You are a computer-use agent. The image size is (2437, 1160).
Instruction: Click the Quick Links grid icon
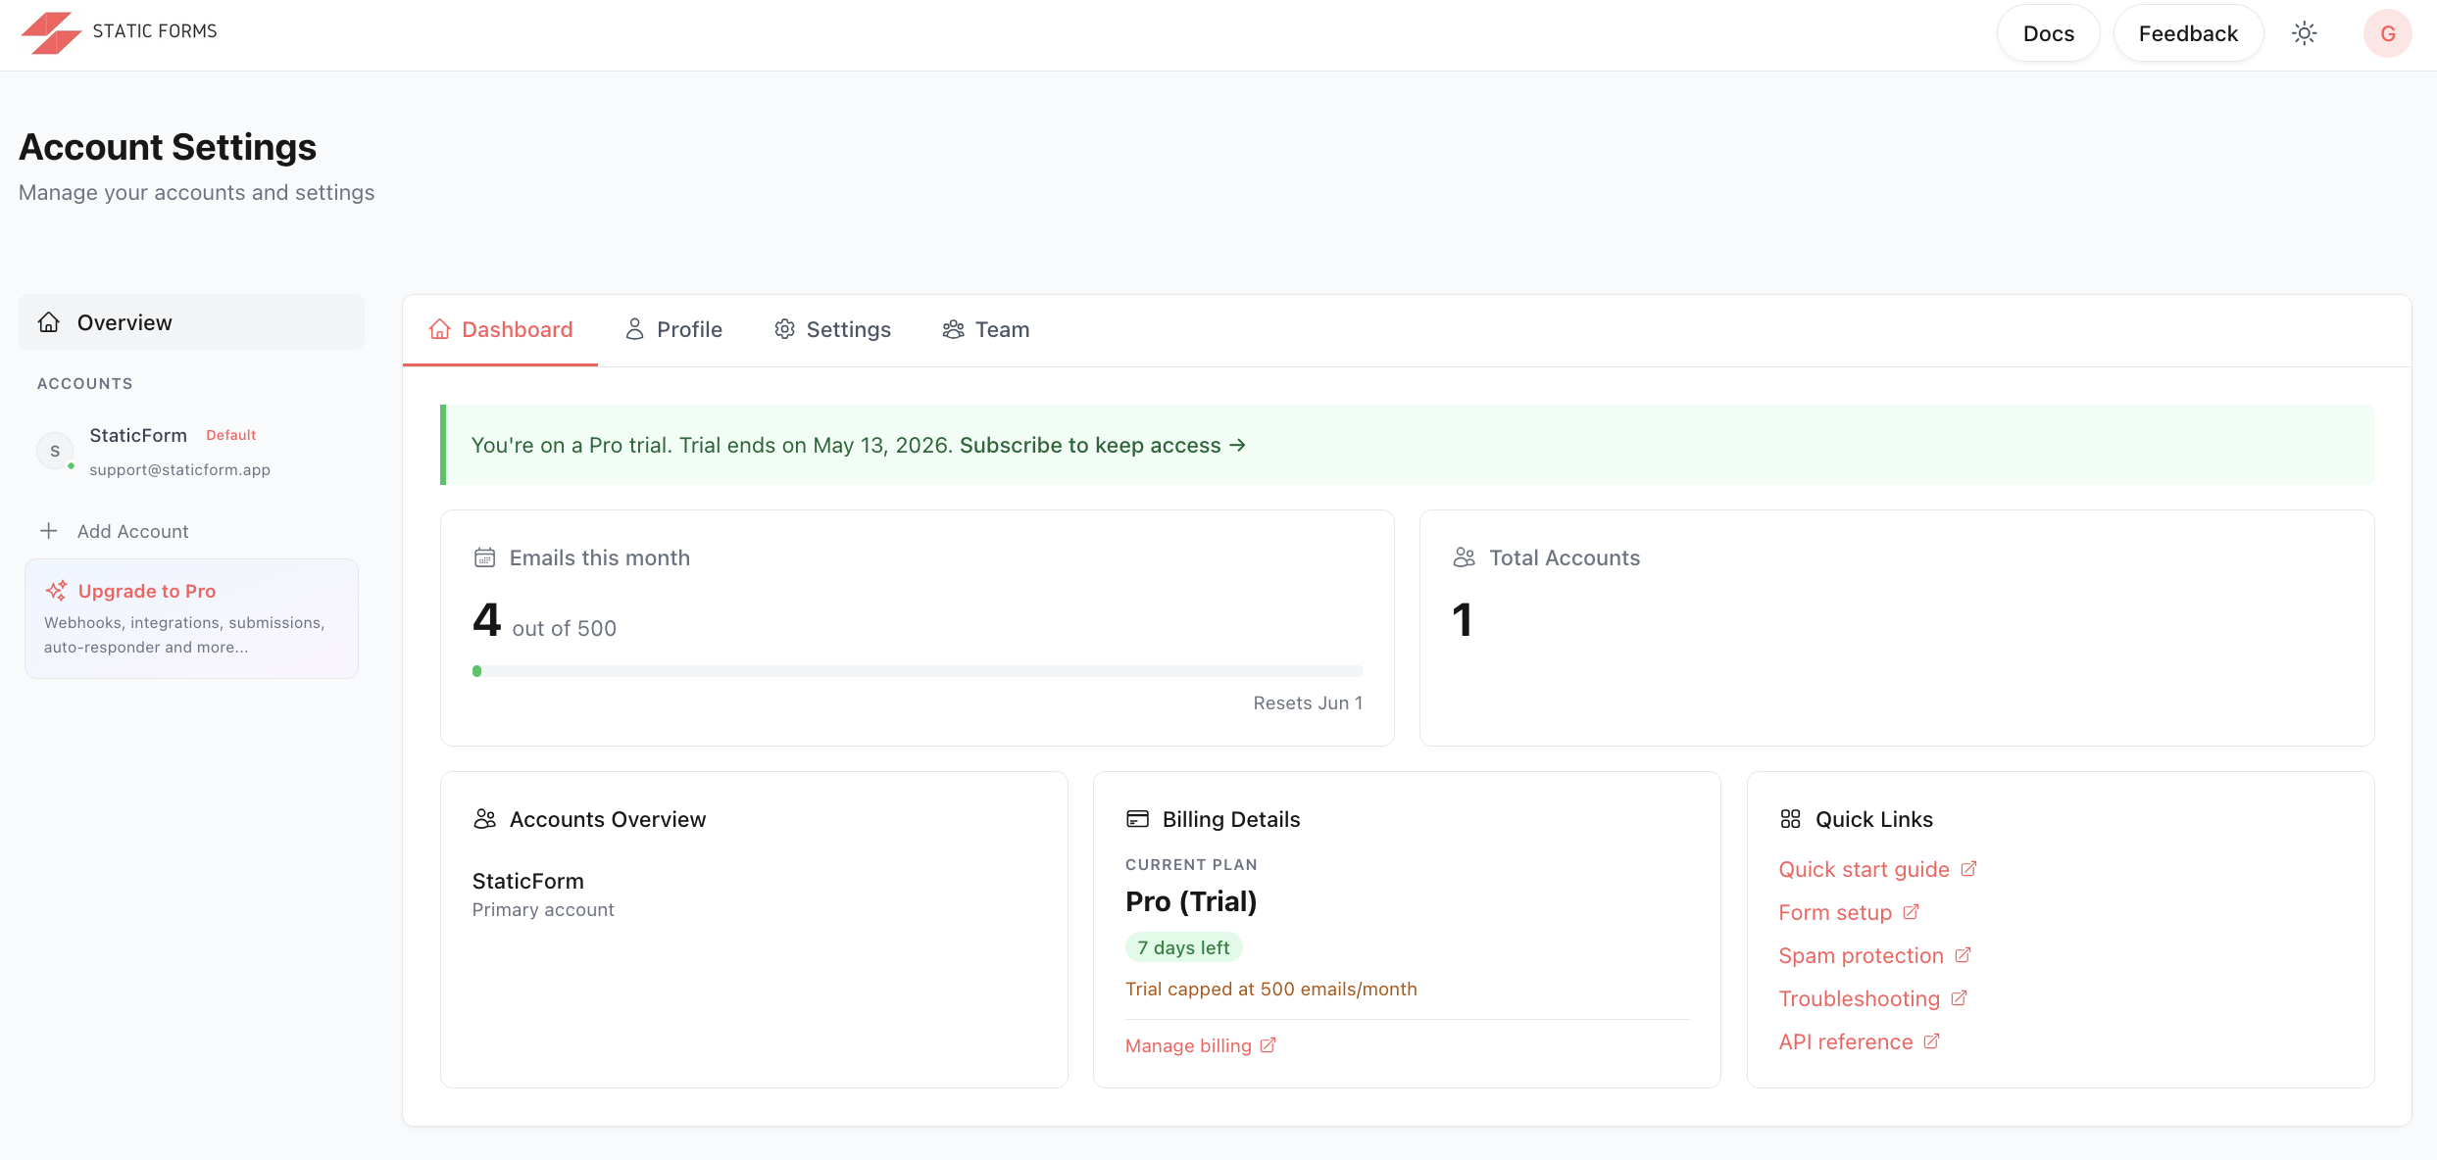tap(1790, 819)
